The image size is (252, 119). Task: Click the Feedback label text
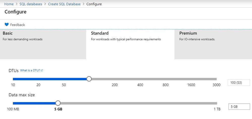(17, 25)
